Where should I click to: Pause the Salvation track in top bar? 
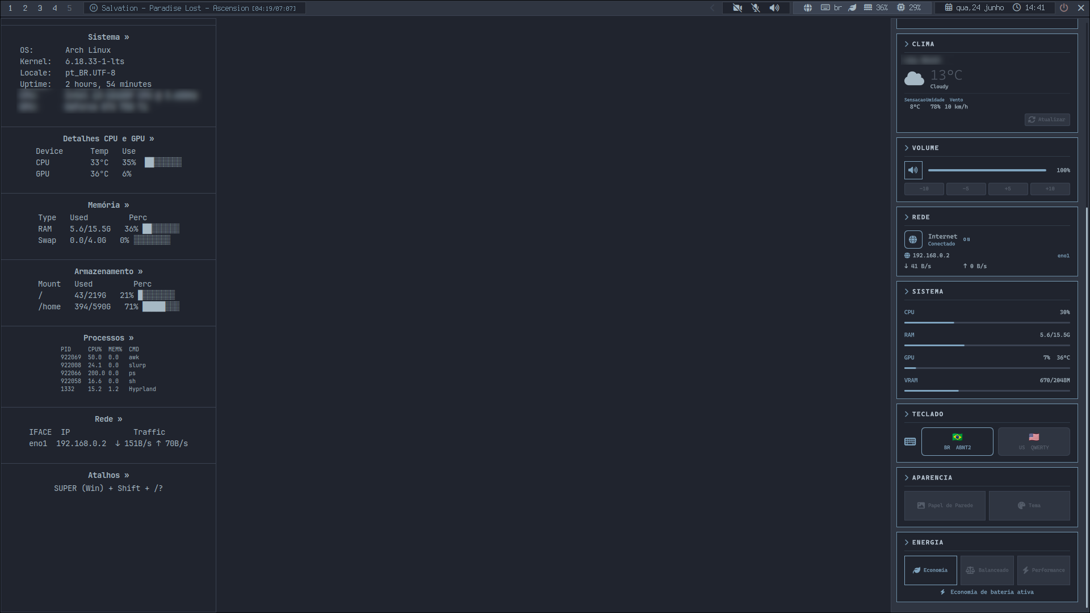[94, 8]
